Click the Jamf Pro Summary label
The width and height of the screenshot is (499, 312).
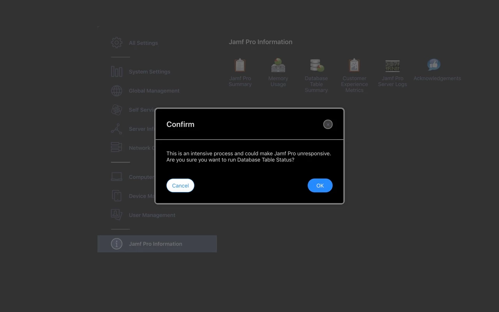click(x=240, y=81)
